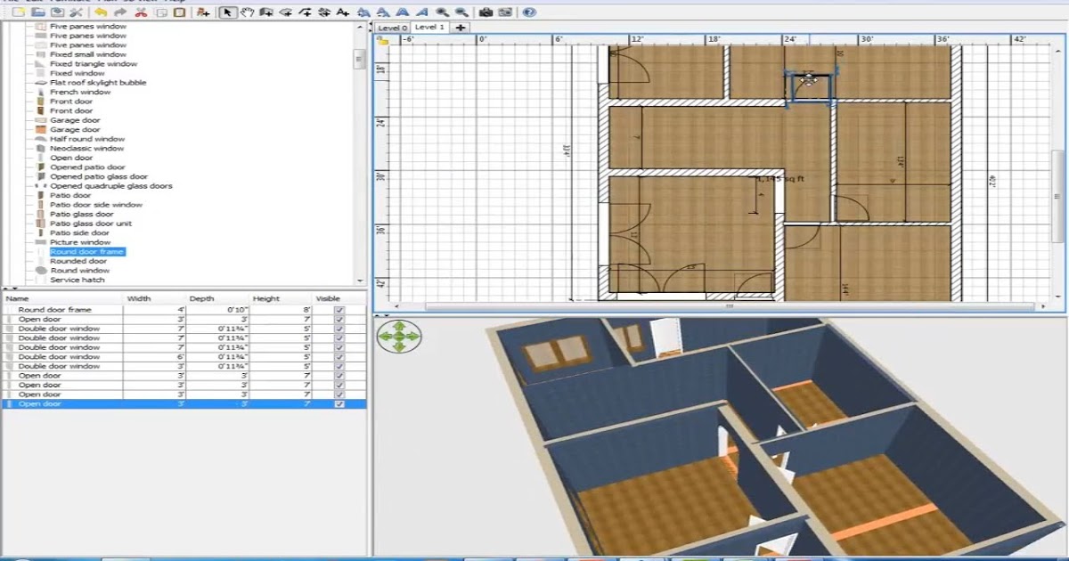Image resolution: width=1069 pixels, height=561 pixels.
Task: Uncheck Visible for the highlighted Open door row
Action: click(339, 404)
